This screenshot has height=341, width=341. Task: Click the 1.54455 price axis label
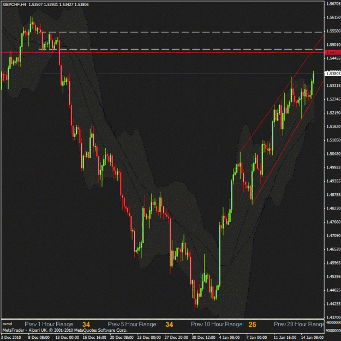[333, 58]
